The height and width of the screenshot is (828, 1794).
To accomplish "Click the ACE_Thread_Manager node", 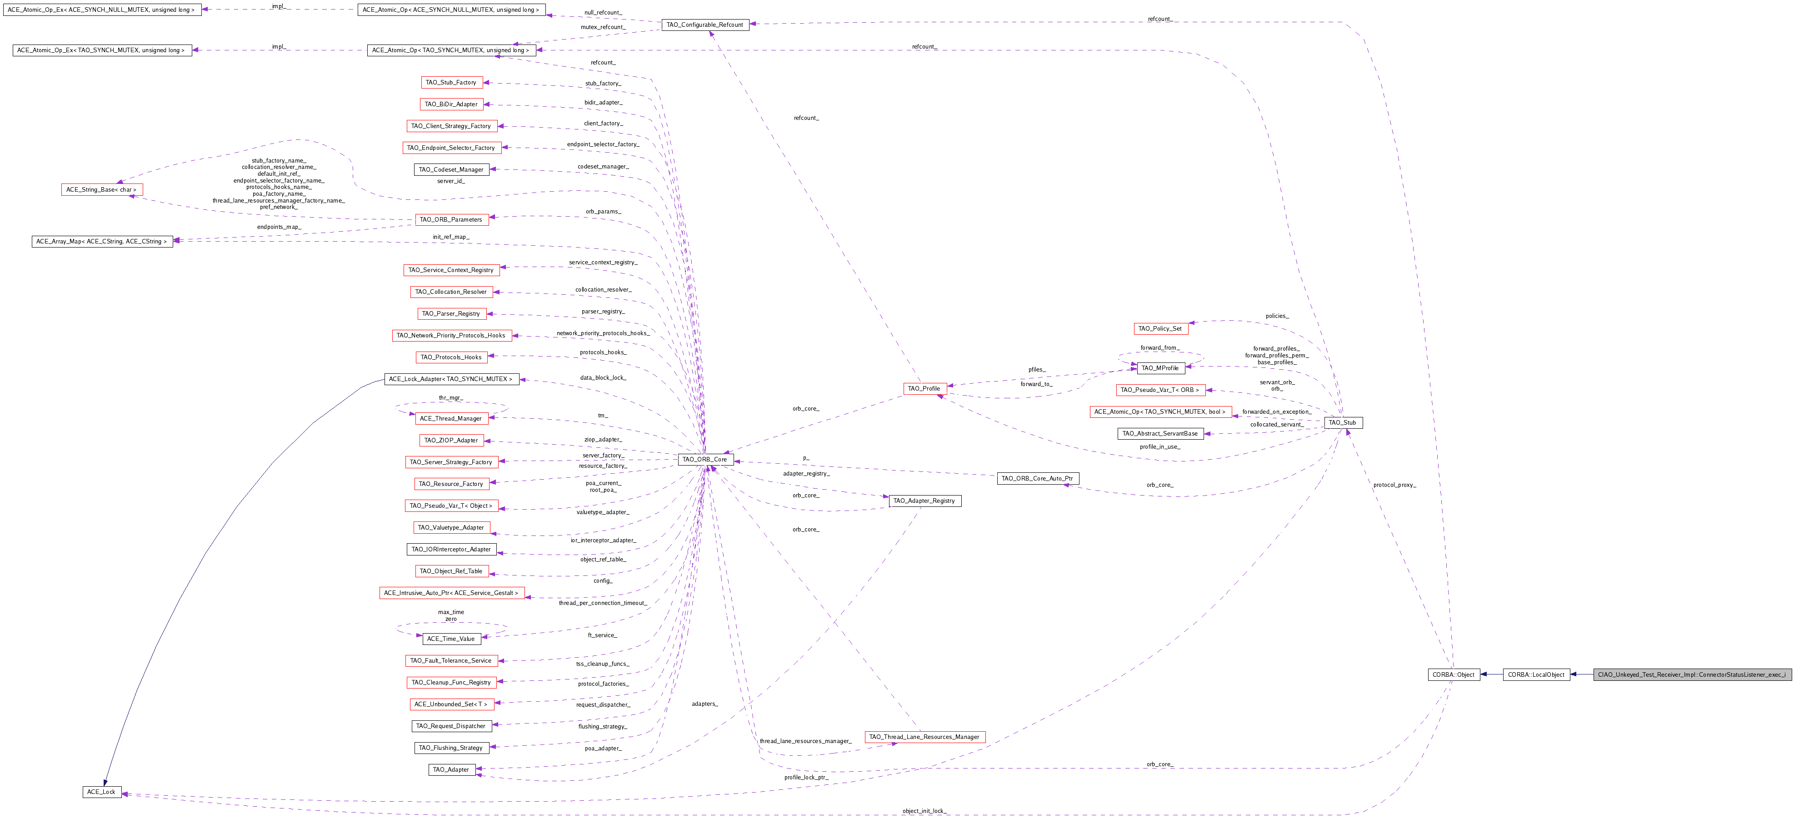I will pos(451,418).
